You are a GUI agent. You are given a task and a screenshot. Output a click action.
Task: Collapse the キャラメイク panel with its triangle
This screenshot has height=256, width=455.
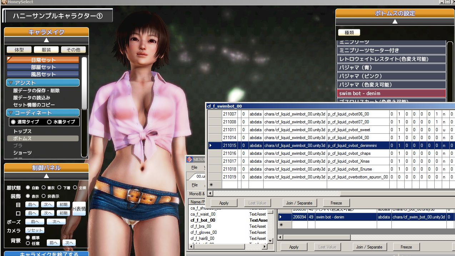click(46, 40)
